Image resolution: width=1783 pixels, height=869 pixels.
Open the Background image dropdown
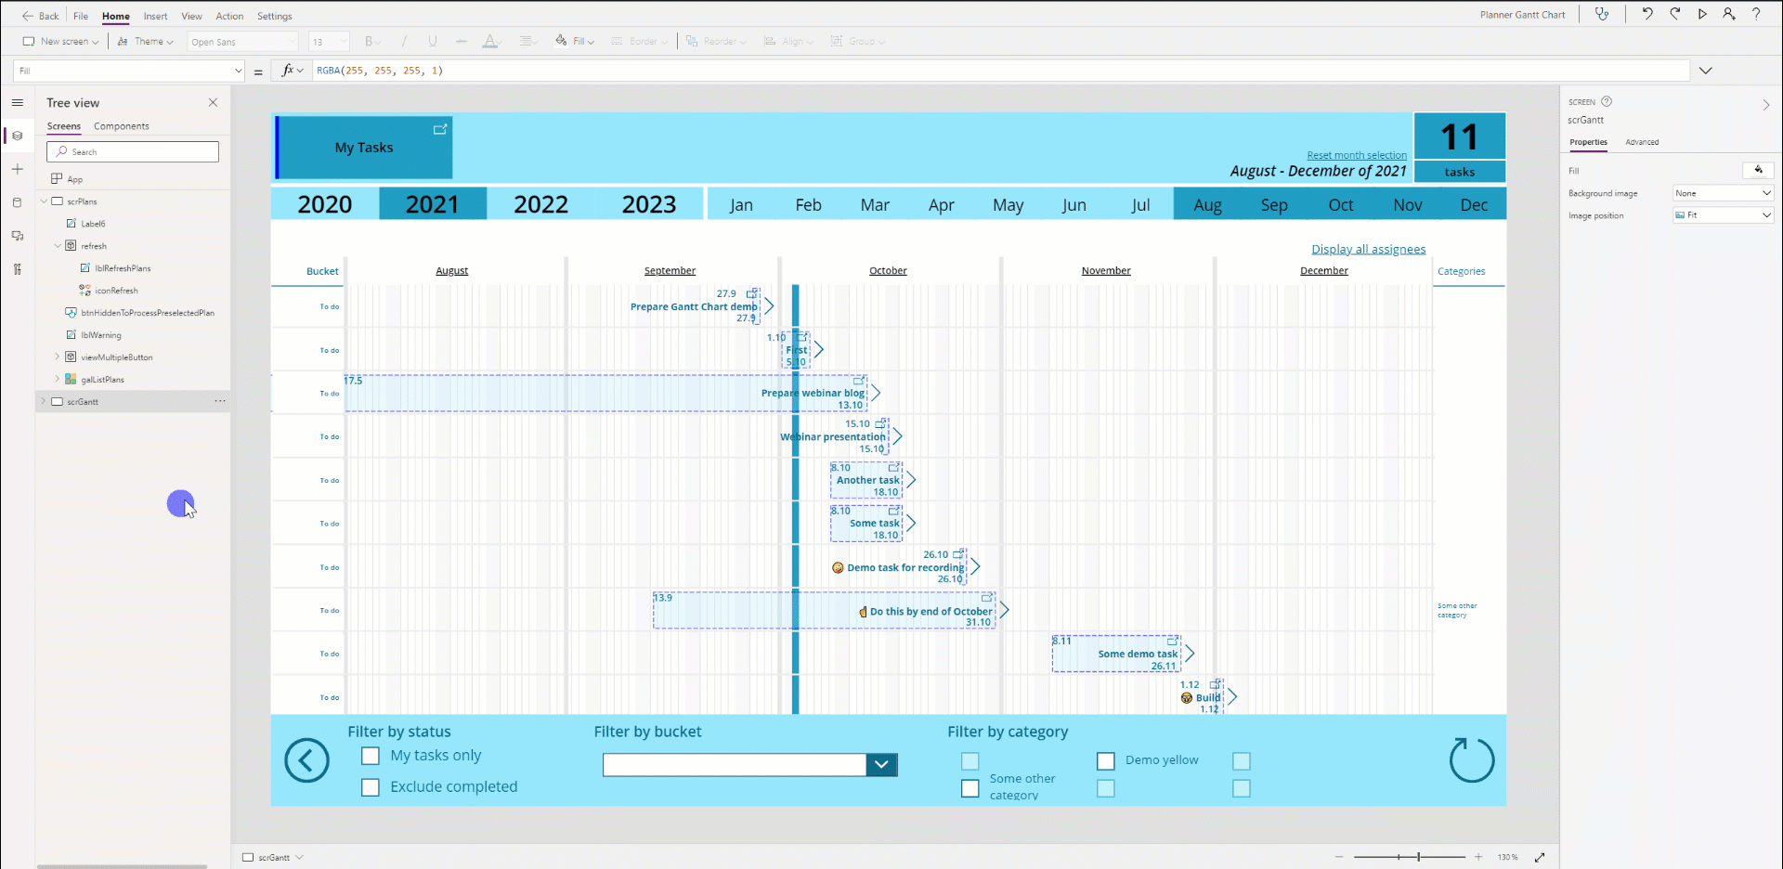coord(1723,193)
